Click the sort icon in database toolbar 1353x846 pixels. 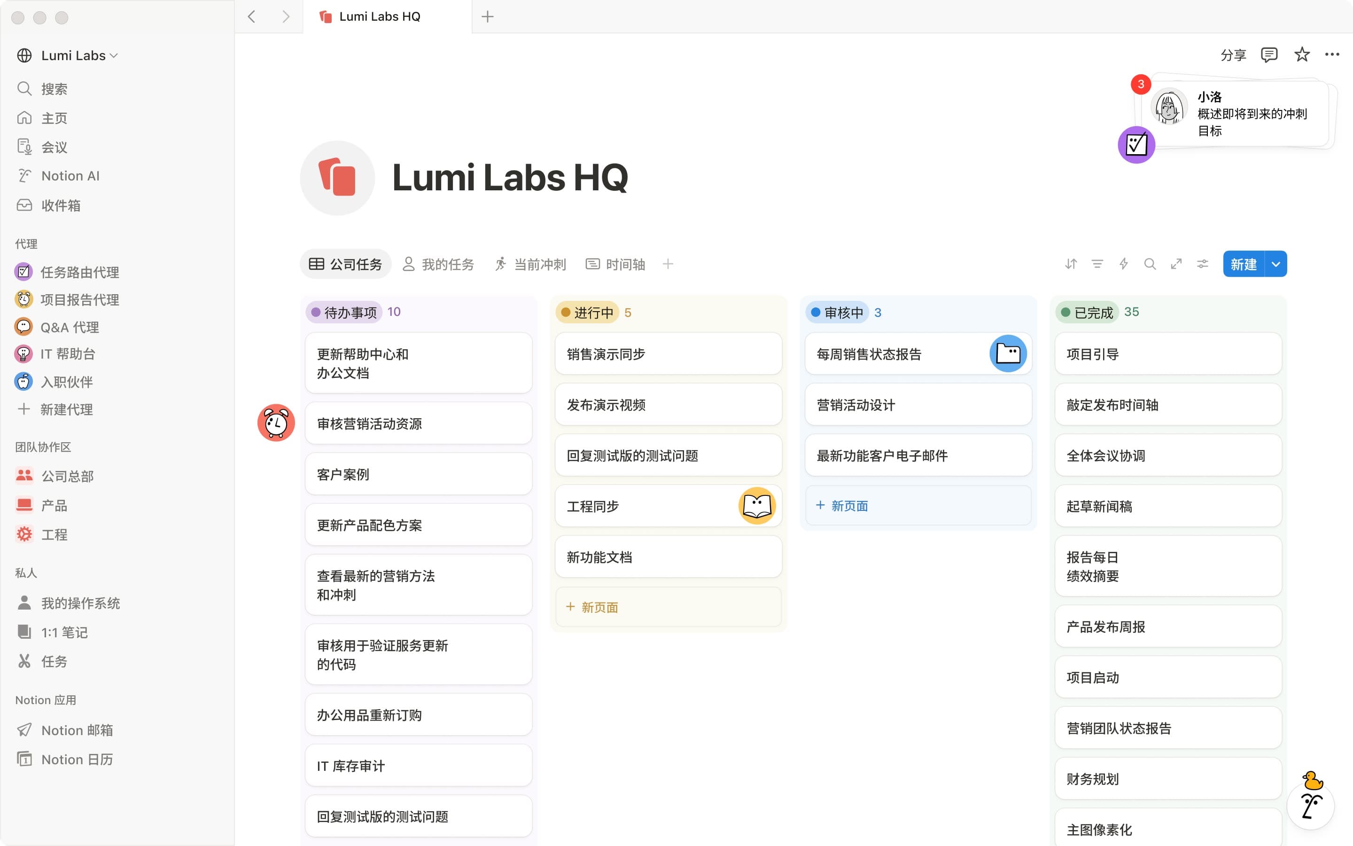[1071, 264]
